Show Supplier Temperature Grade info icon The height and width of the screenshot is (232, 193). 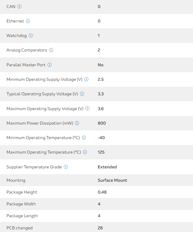(66, 167)
